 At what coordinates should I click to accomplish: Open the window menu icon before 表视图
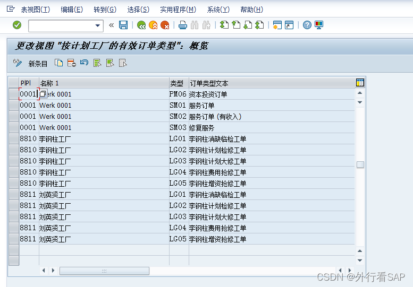pyautogui.click(x=11, y=9)
